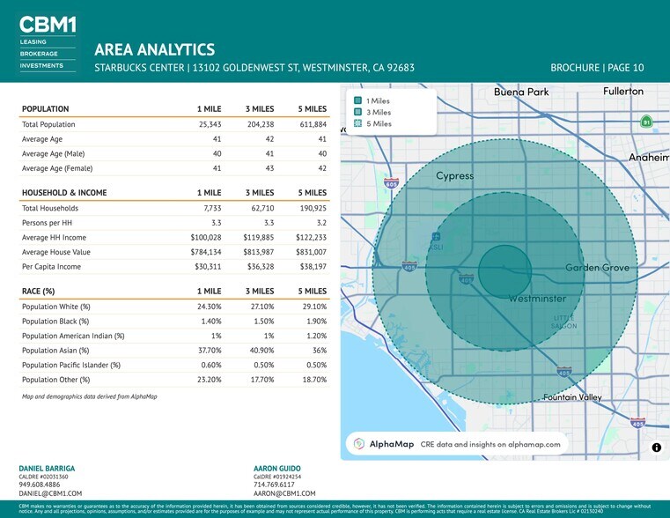Click the AREA ANALYTICS page title
This screenshot has height=518, width=670.
[x=155, y=49]
